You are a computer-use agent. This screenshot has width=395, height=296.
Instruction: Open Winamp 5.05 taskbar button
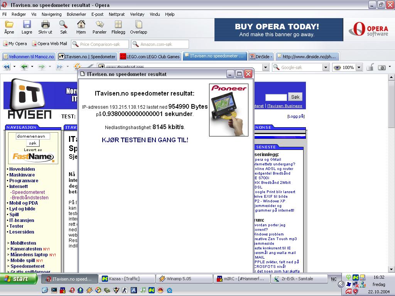tap(184, 279)
